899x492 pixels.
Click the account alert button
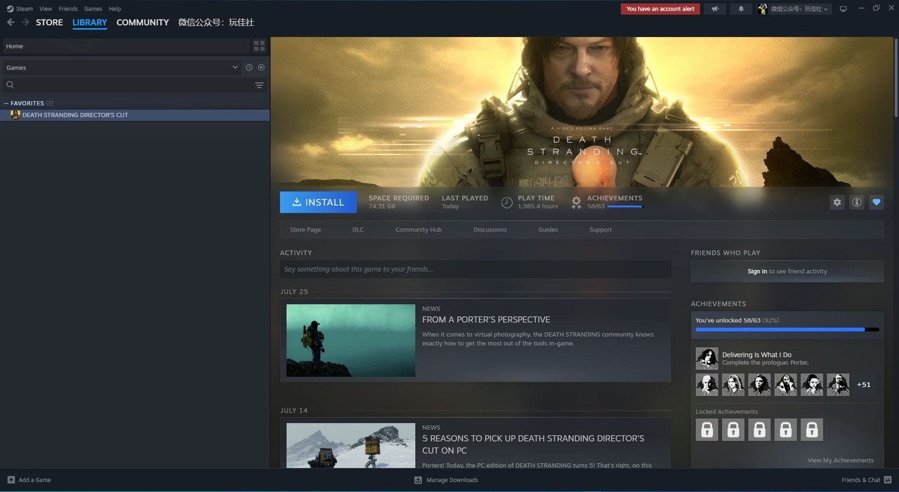(x=660, y=9)
